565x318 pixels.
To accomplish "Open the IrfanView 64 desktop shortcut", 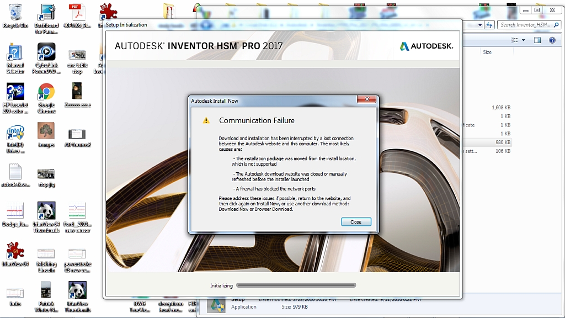I will [x=15, y=251].
